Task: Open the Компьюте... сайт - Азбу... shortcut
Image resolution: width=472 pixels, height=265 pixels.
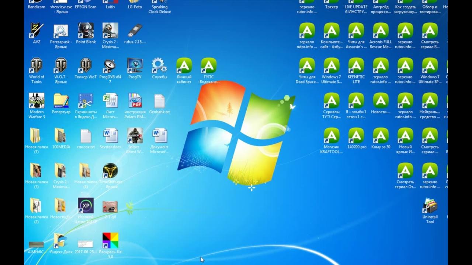Action: tap(332, 31)
